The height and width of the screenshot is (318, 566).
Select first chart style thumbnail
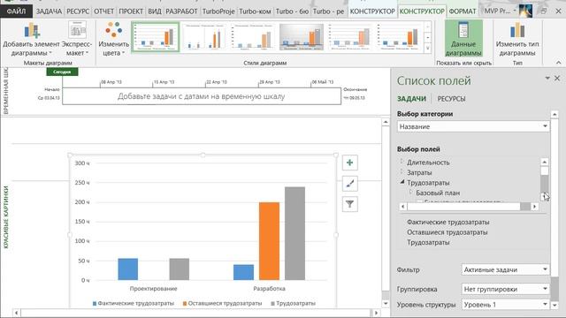(156, 37)
